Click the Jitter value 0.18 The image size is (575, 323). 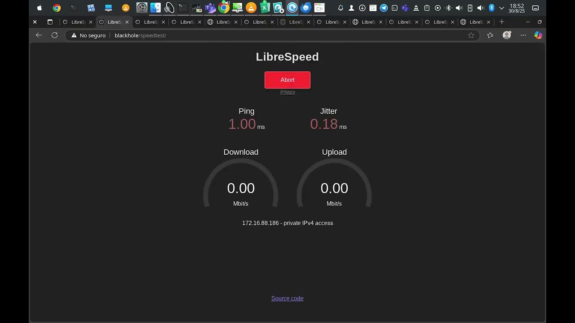point(324,124)
